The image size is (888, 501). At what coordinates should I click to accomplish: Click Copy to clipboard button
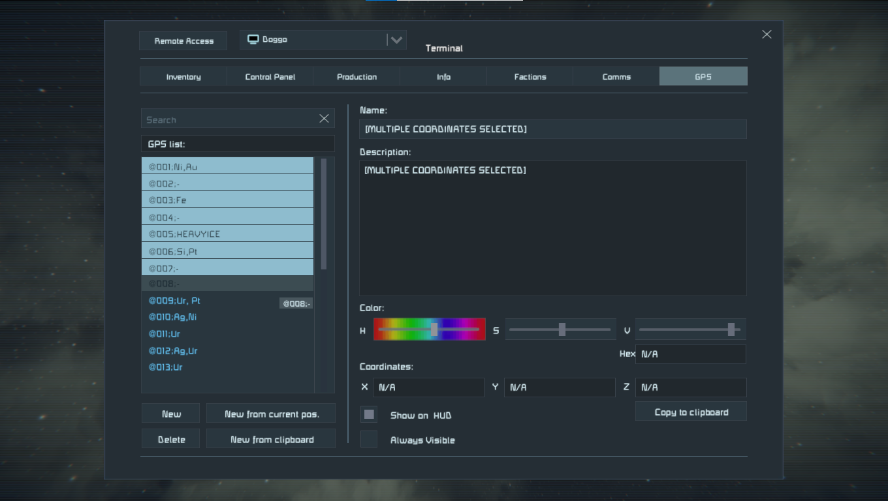click(x=691, y=412)
